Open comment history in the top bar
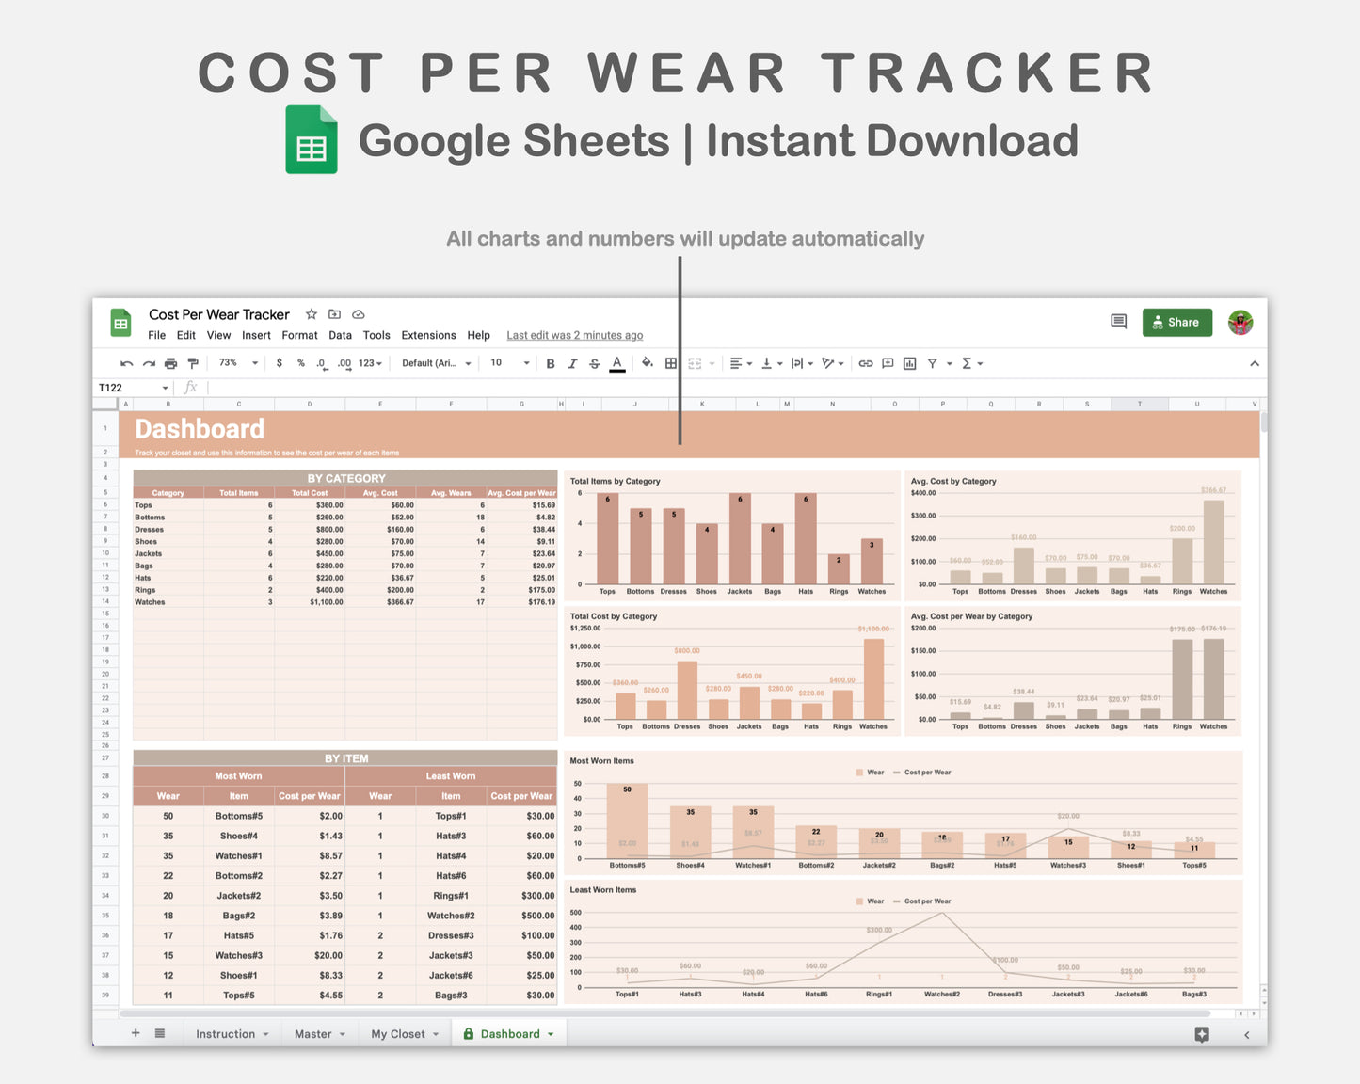 pyautogui.click(x=1118, y=322)
